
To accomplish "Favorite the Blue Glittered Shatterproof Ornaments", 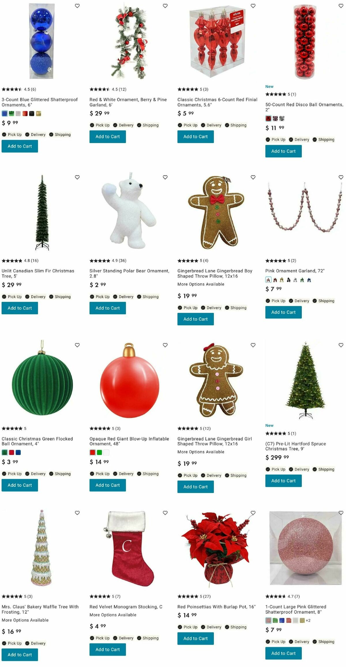I will 77,6.
